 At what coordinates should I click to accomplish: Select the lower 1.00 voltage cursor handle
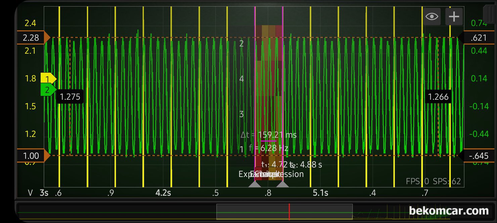tap(33, 156)
